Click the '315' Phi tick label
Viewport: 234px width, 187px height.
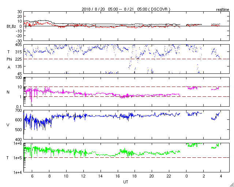[19, 52]
